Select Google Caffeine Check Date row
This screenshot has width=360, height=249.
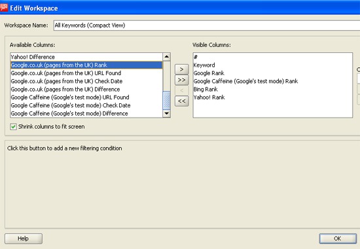86,105
